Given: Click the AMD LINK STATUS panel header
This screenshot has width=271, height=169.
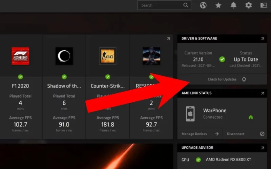Looking at the screenshot, I should (x=222, y=93).
